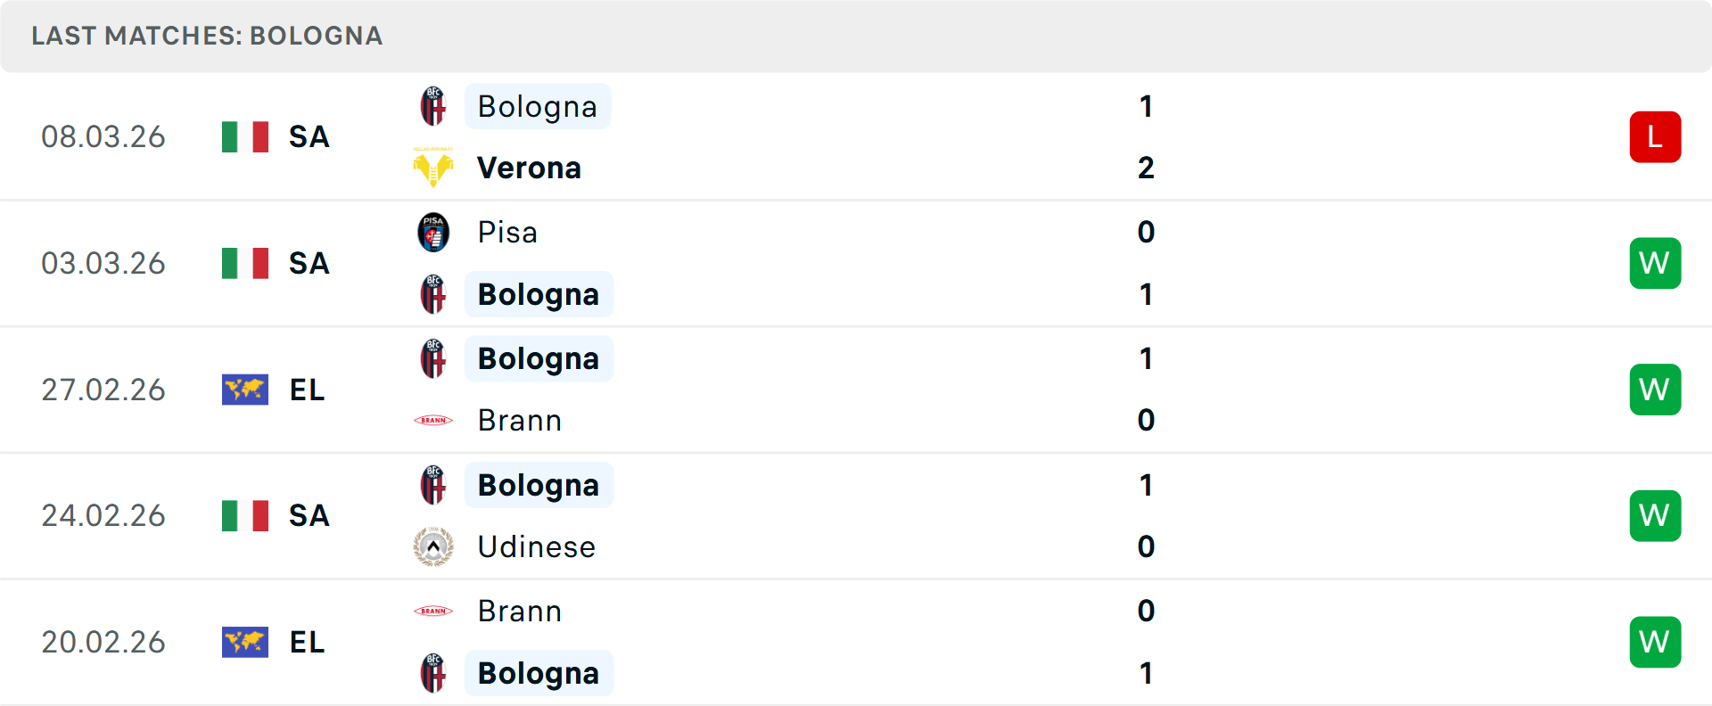Click W badge for Pisa match
The image size is (1712, 706).
point(1655,263)
